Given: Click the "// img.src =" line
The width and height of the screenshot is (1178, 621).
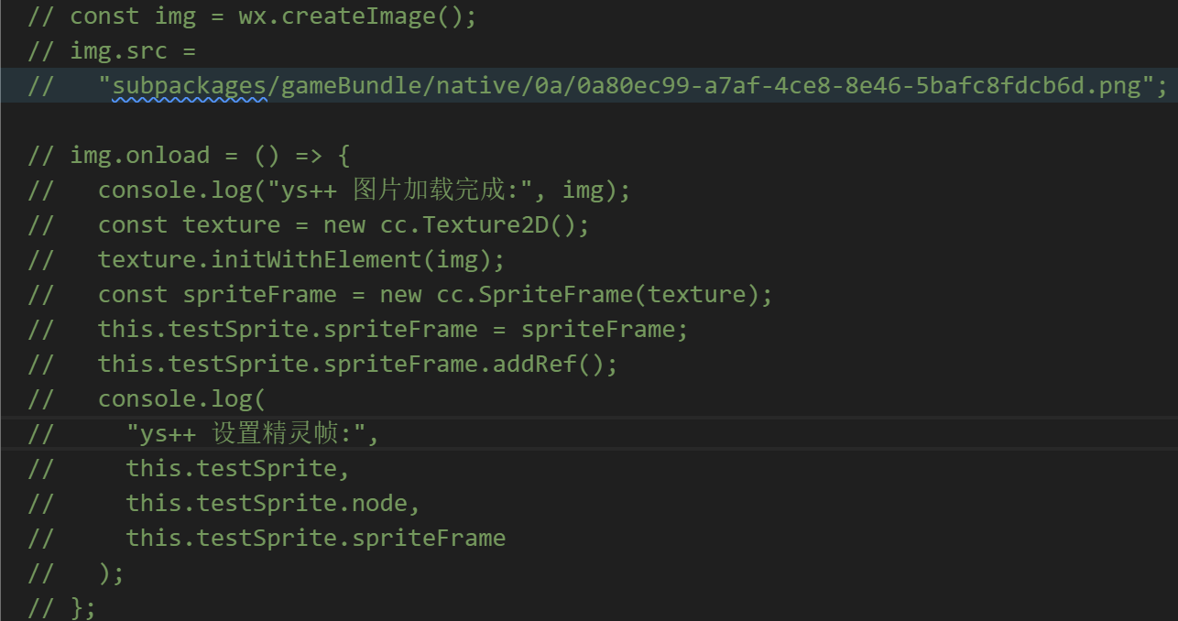Looking at the screenshot, I should point(112,51).
